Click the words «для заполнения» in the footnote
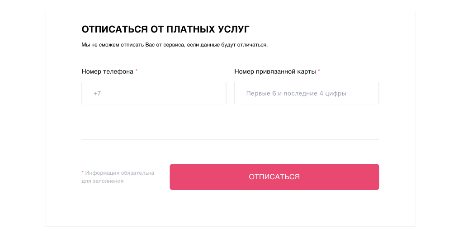The width and height of the screenshot is (463, 228). [x=103, y=181]
